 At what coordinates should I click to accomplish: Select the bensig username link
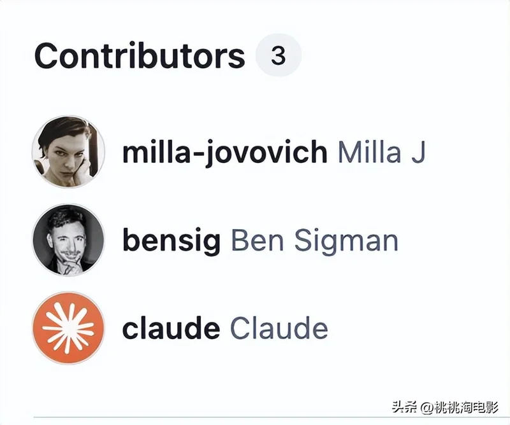click(171, 241)
